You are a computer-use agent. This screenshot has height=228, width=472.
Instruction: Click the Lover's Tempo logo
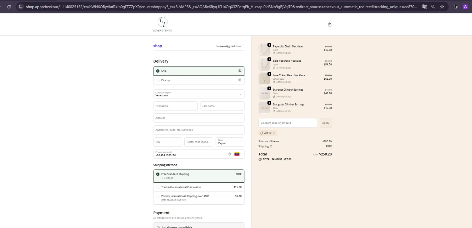pos(163,24)
